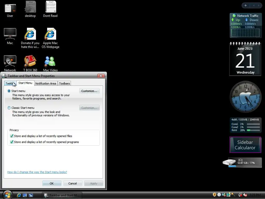Select the Apple Mac OS Webpage shortcut
This screenshot has width=265, height=199.
[50, 38]
